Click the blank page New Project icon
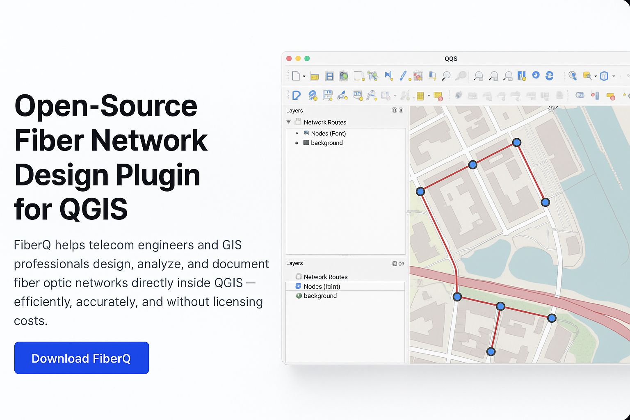 [296, 76]
